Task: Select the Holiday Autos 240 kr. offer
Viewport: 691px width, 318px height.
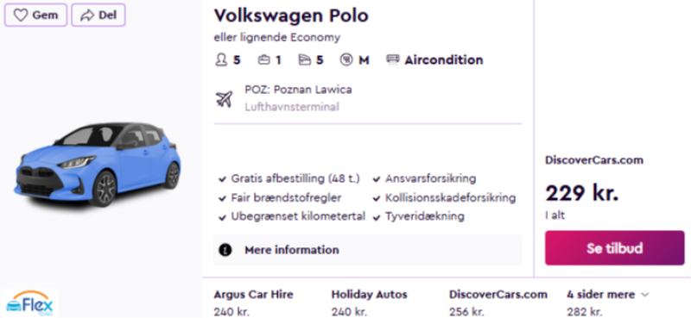Action: coord(370,302)
